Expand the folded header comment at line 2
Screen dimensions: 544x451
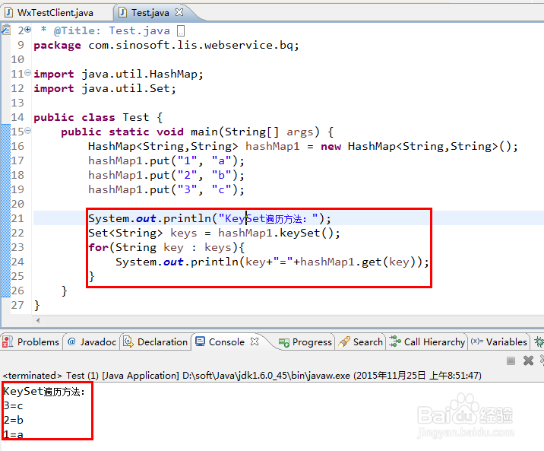click(28, 30)
